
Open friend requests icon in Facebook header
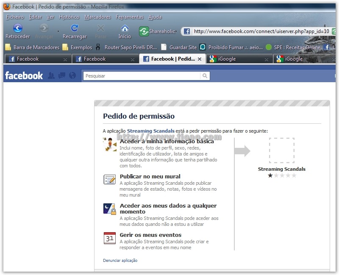[51, 76]
